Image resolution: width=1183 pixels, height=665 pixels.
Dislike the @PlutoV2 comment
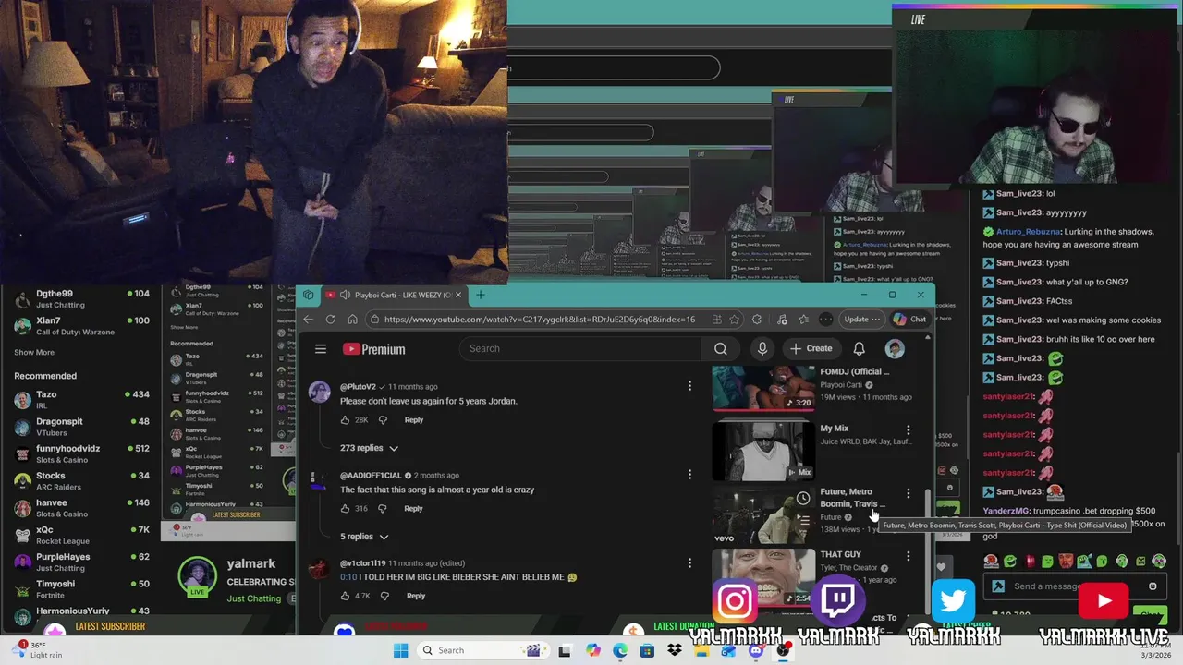point(383,420)
